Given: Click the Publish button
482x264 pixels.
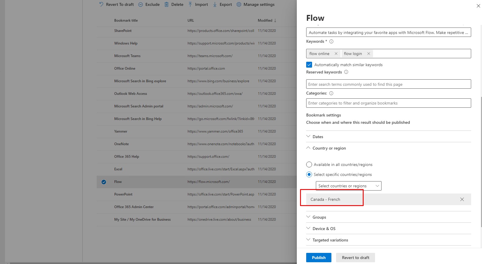Looking at the screenshot, I should (x=319, y=258).
